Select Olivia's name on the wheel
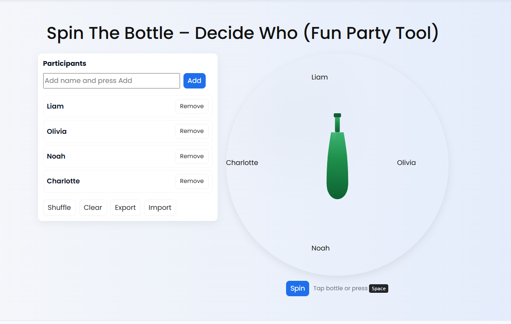 pos(406,162)
